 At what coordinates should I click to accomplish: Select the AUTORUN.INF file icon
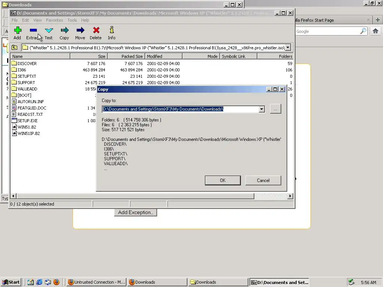[x=14, y=101]
